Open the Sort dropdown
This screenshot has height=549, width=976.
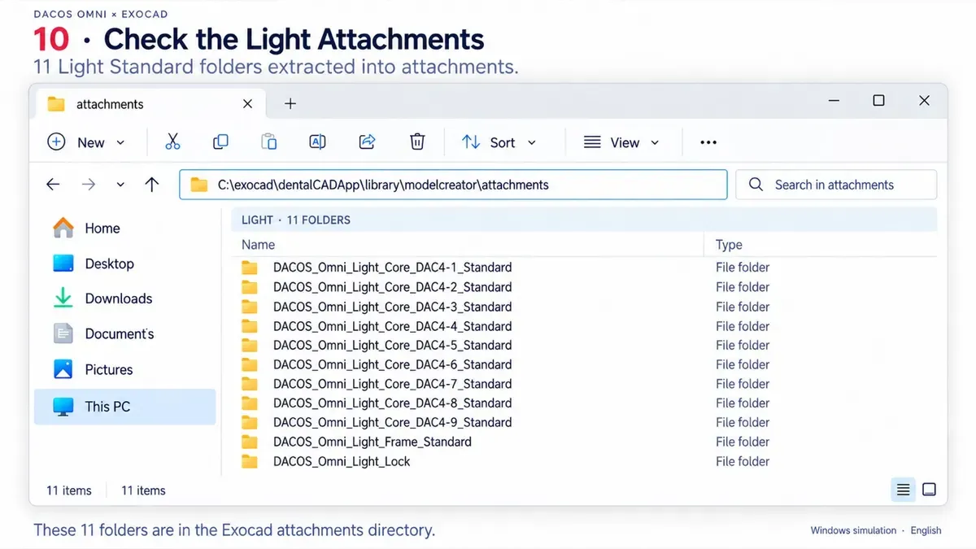tap(499, 142)
